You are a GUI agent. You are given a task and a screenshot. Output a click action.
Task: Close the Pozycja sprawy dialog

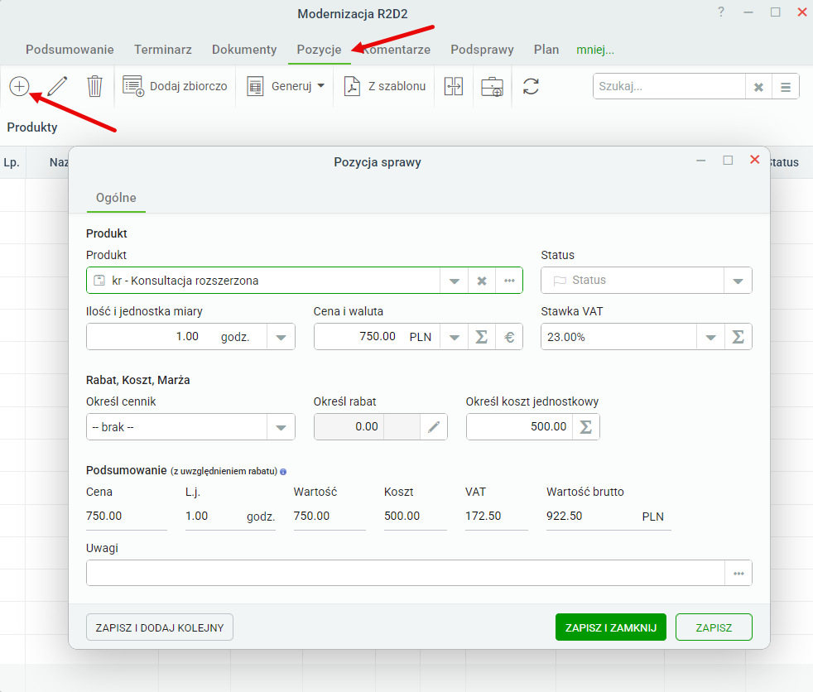pyautogui.click(x=755, y=160)
